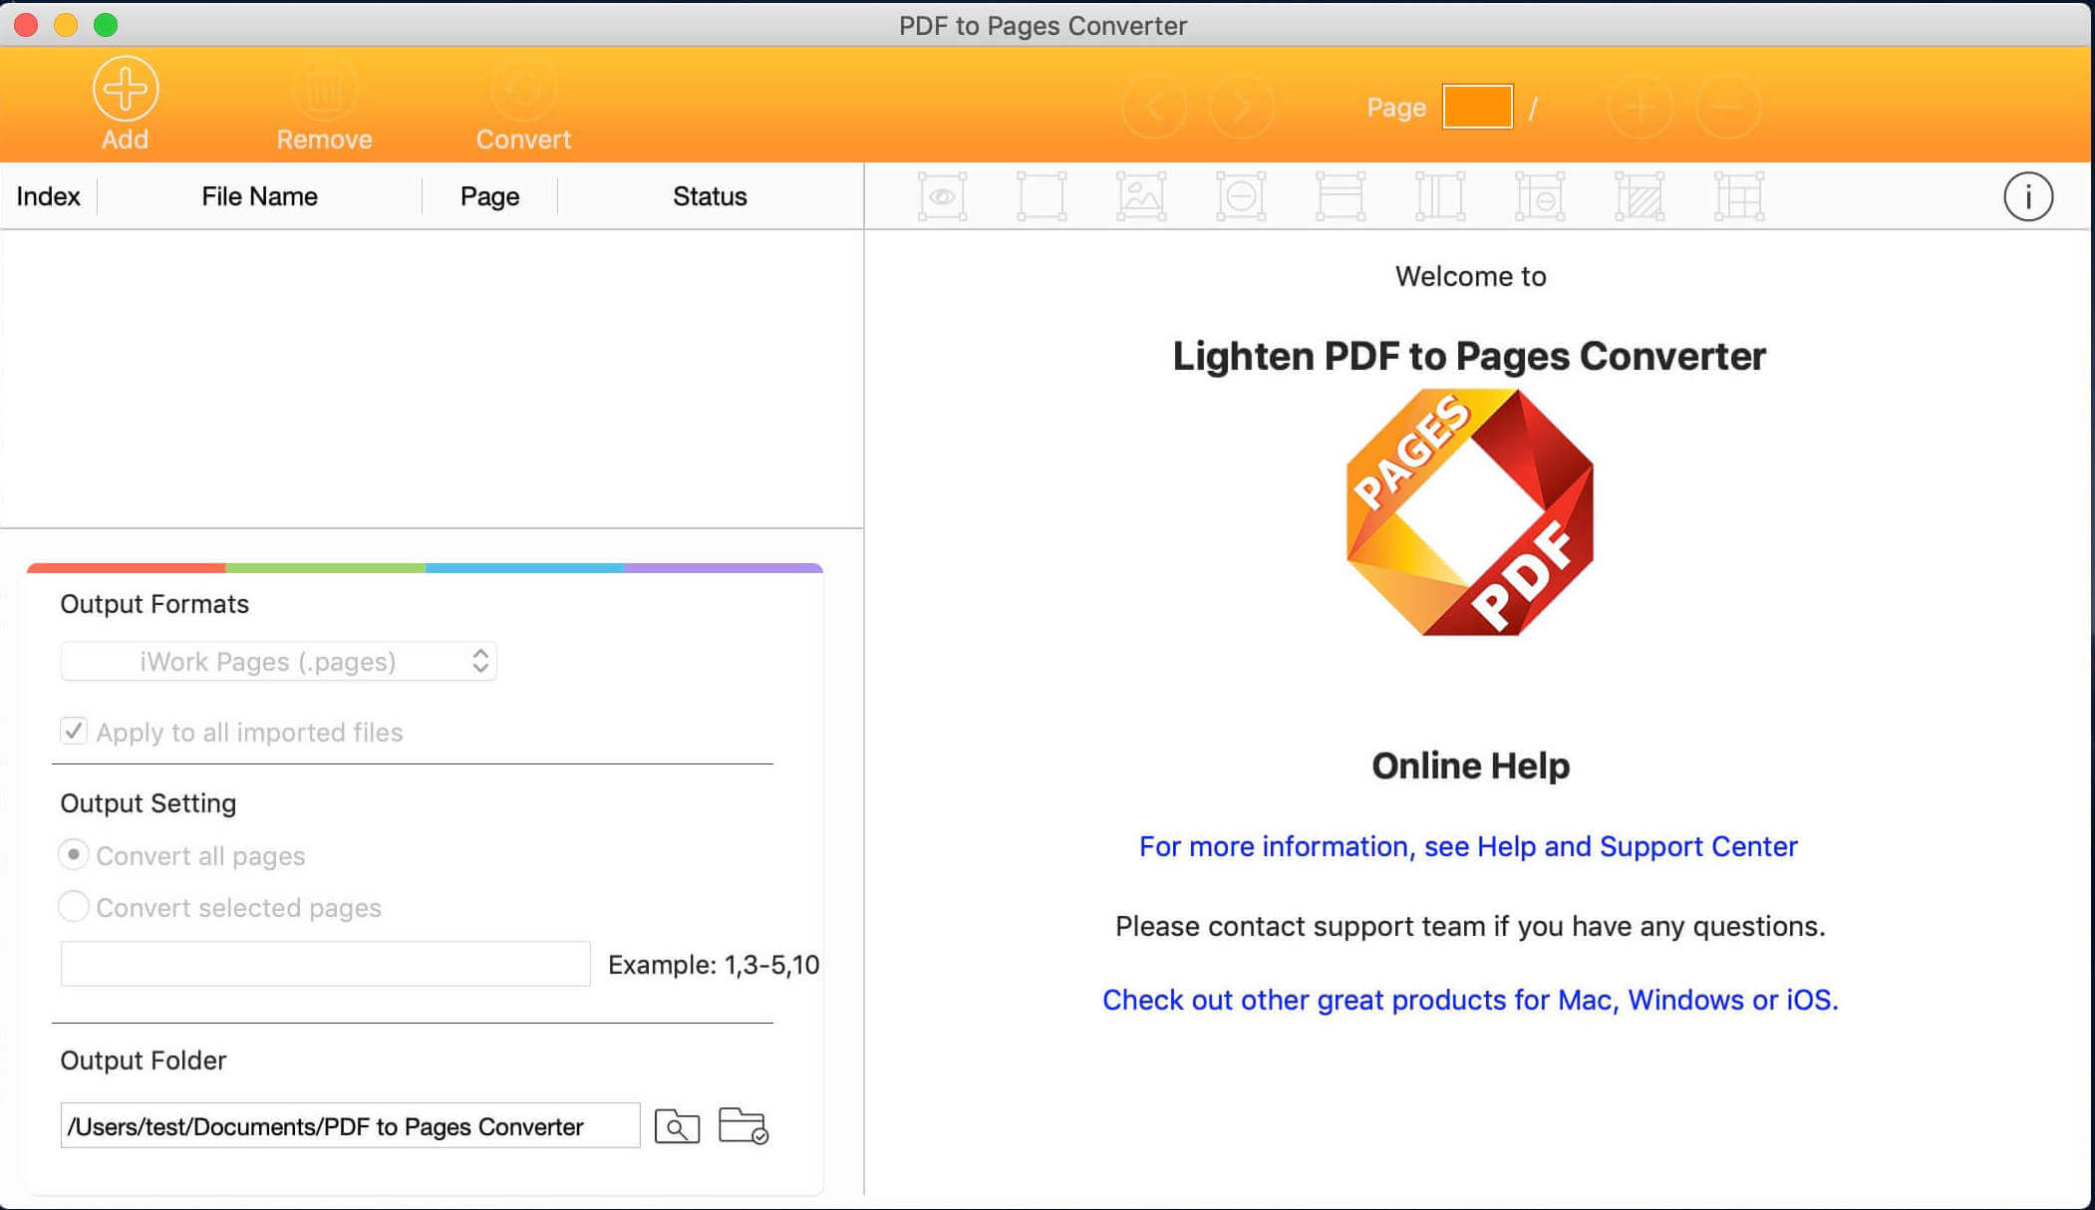Go to next page arrow

point(1241,106)
